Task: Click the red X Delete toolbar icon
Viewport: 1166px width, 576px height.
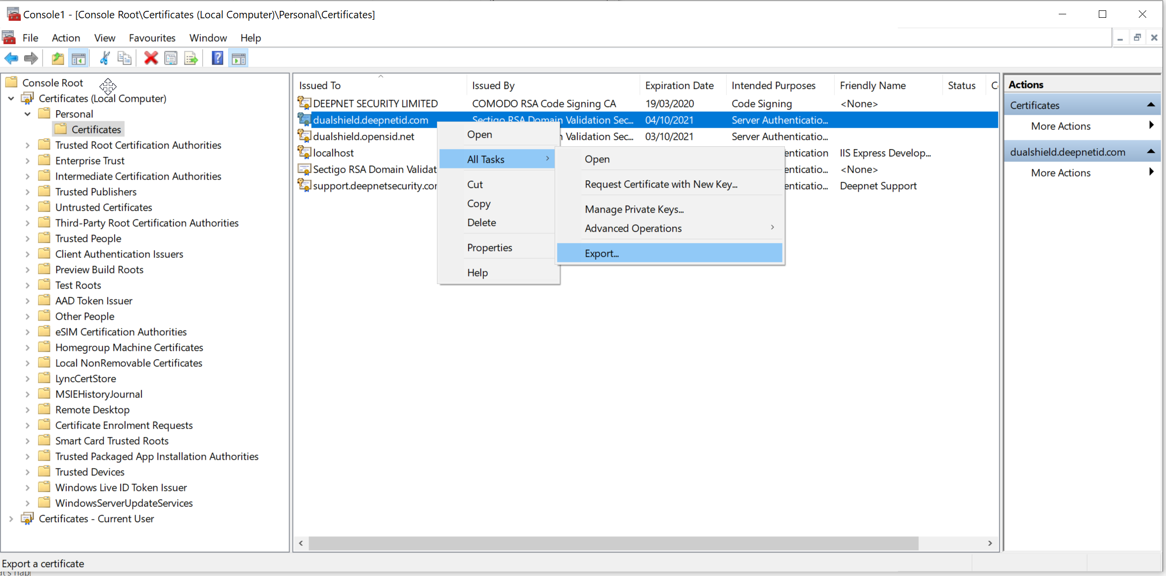Action: click(x=151, y=58)
